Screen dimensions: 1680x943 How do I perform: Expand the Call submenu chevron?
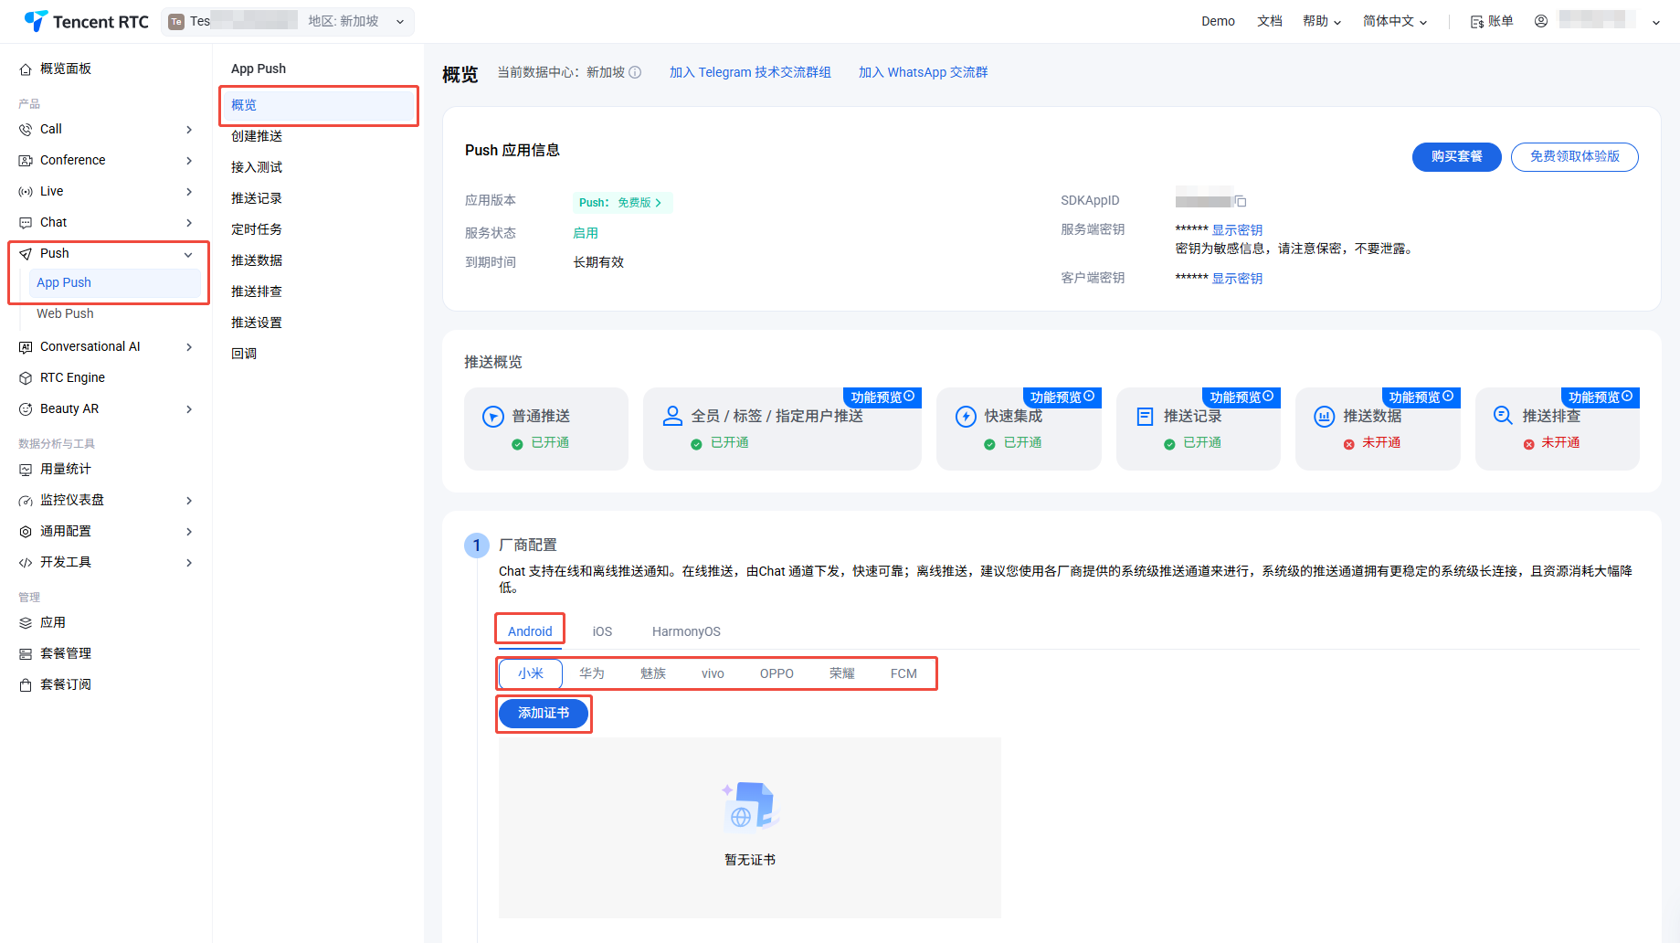(x=189, y=130)
